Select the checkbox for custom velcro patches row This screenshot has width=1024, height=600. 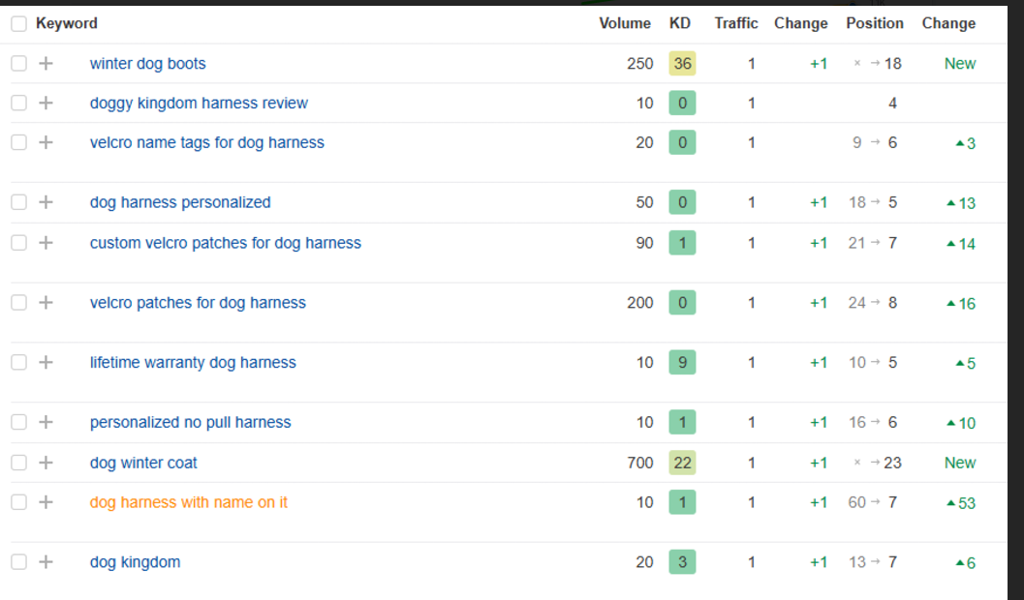pyautogui.click(x=19, y=243)
